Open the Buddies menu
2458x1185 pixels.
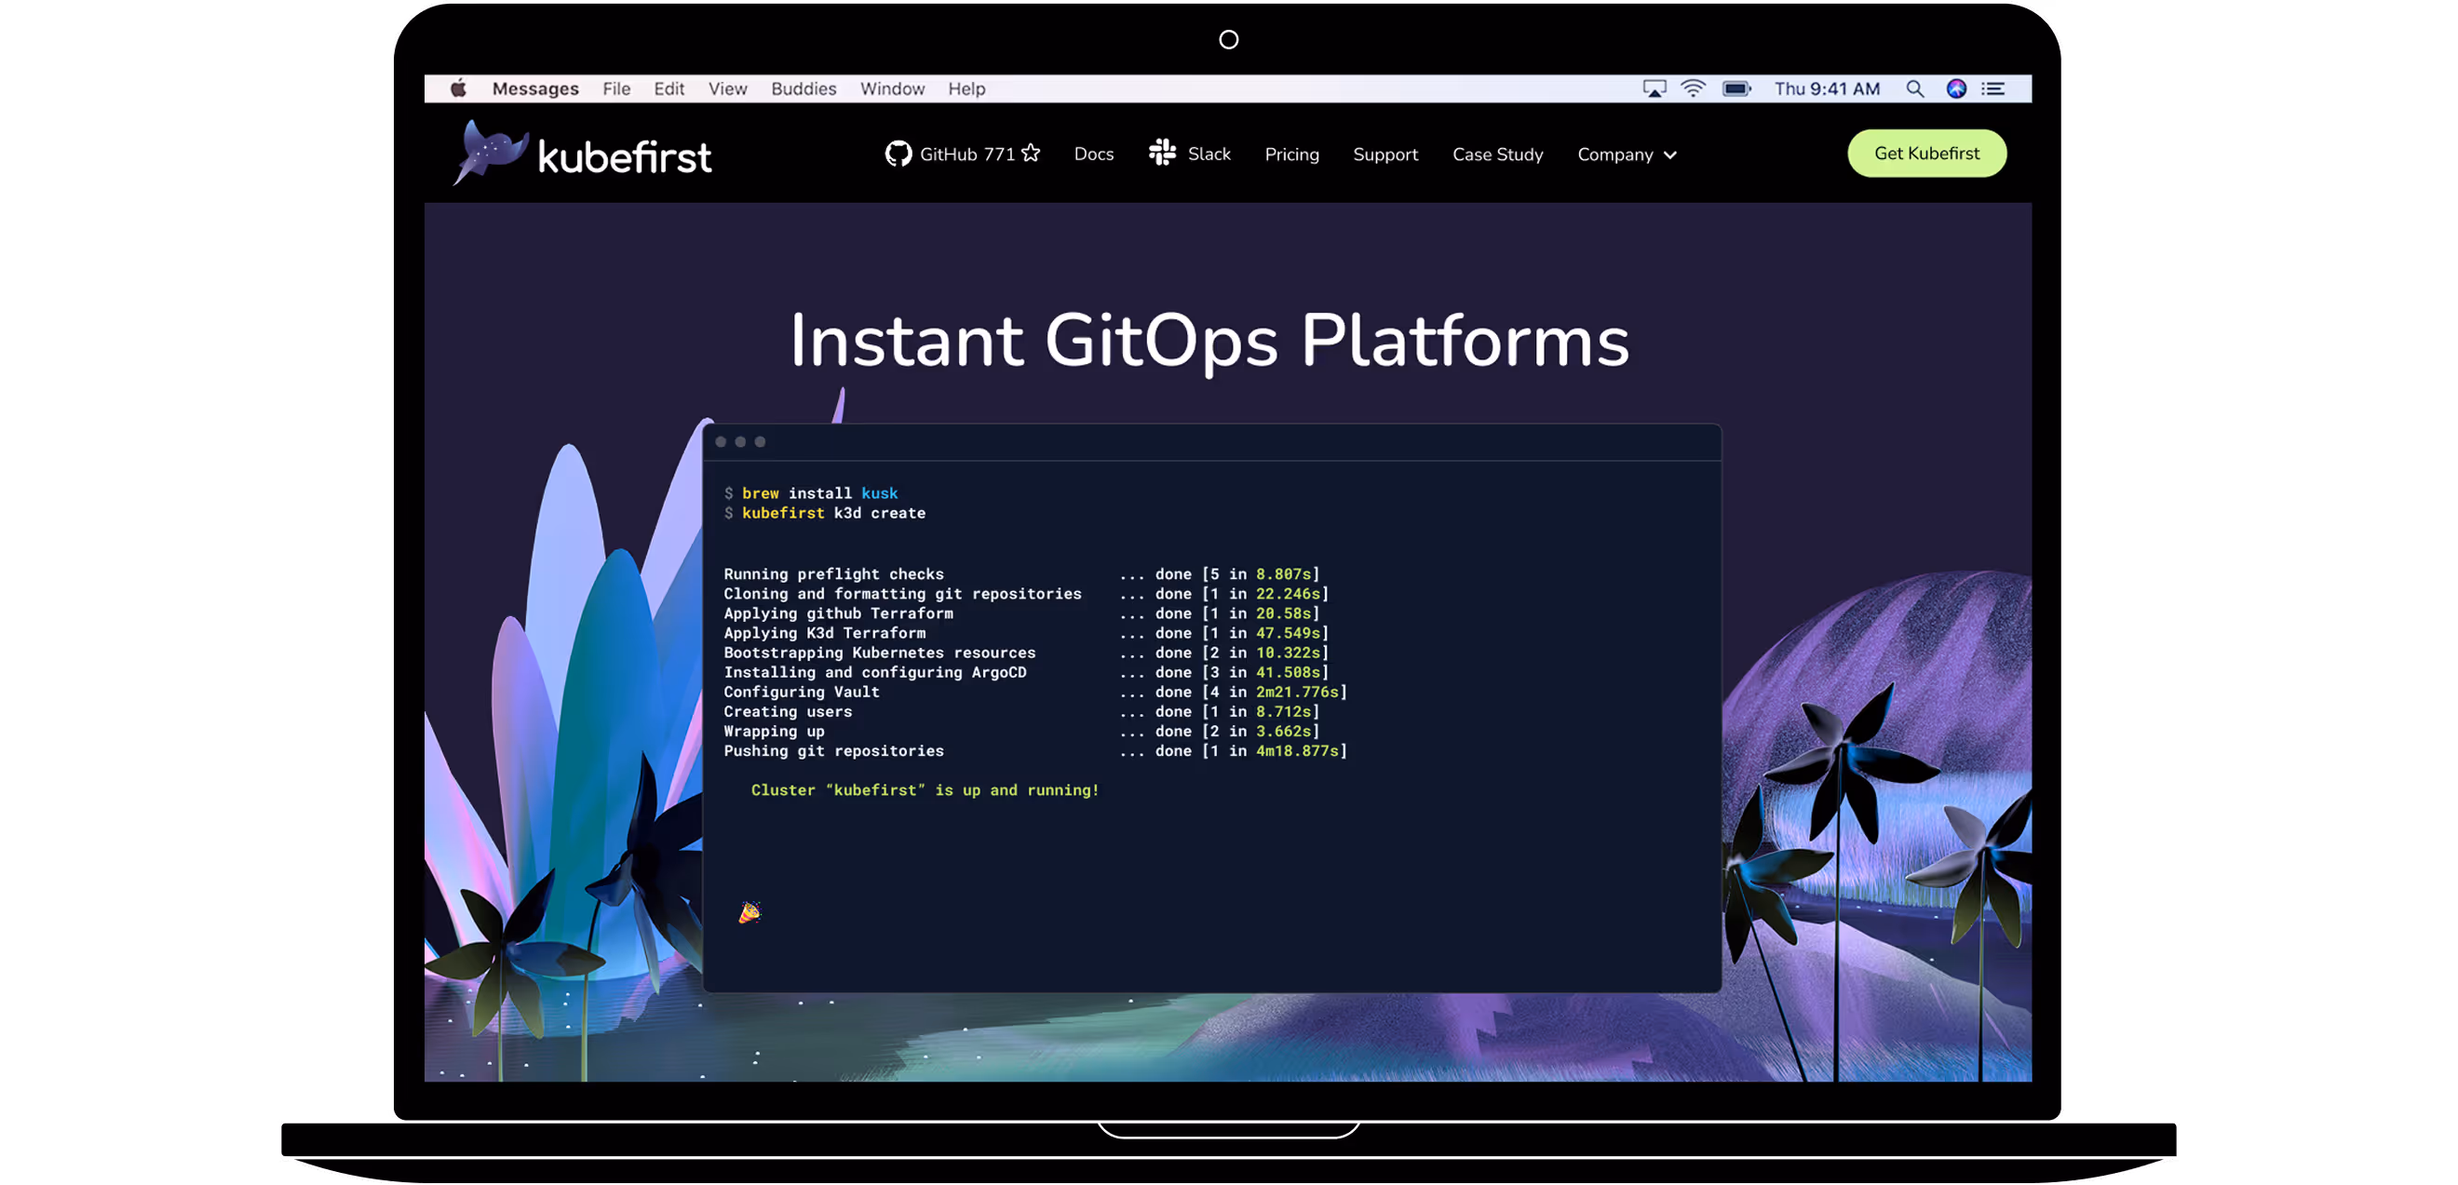(804, 88)
